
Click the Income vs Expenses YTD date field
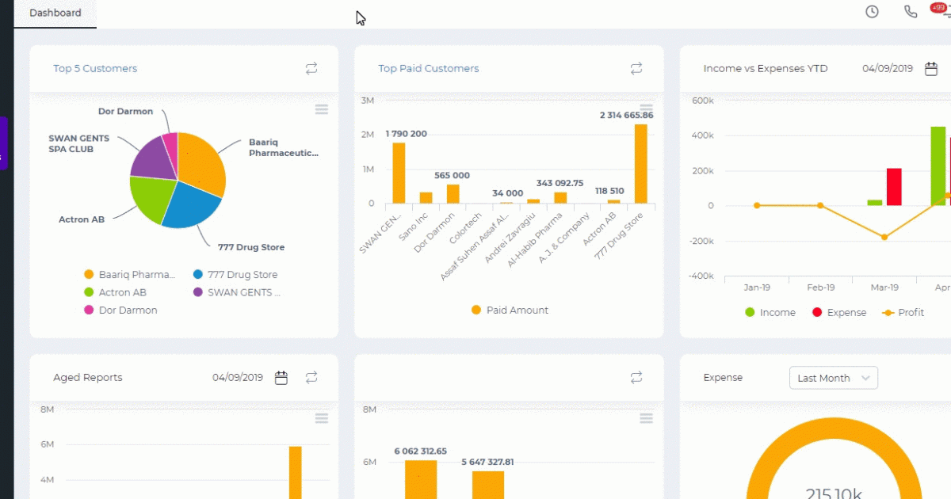tap(888, 69)
